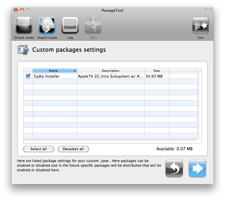225x200 pixels.
Task: Click the 34.93 MB size cell
Action: click(x=154, y=76)
